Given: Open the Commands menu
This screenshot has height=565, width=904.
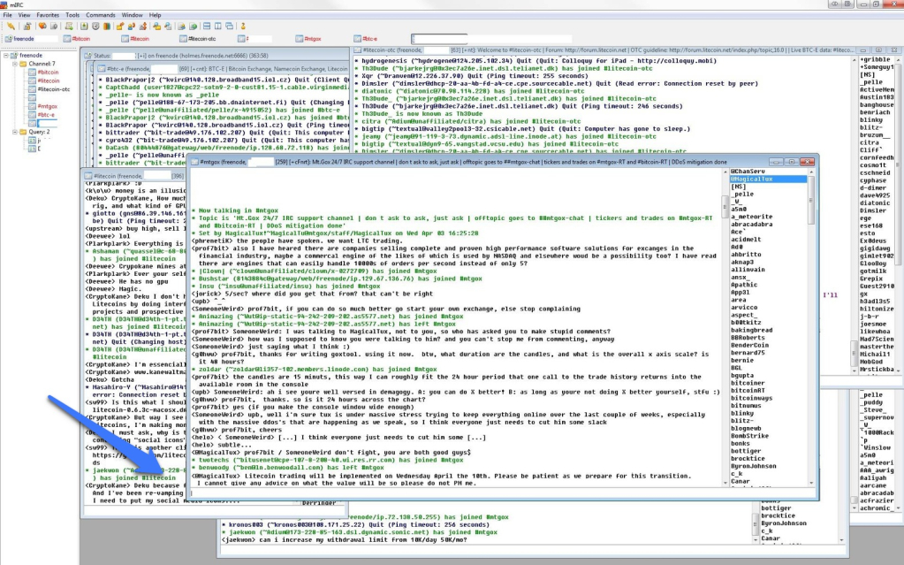Looking at the screenshot, I should pos(101,15).
